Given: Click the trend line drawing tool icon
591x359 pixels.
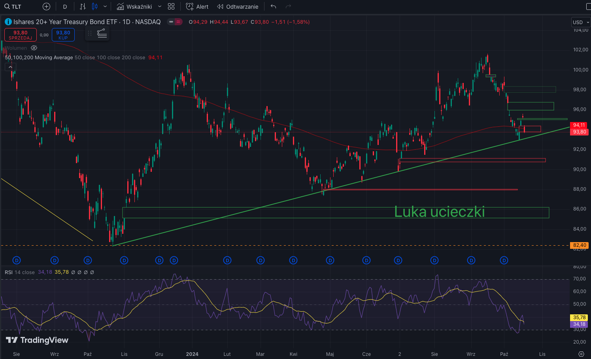Looking at the screenshot, I should pyautogui.click(x=102, y=34).
